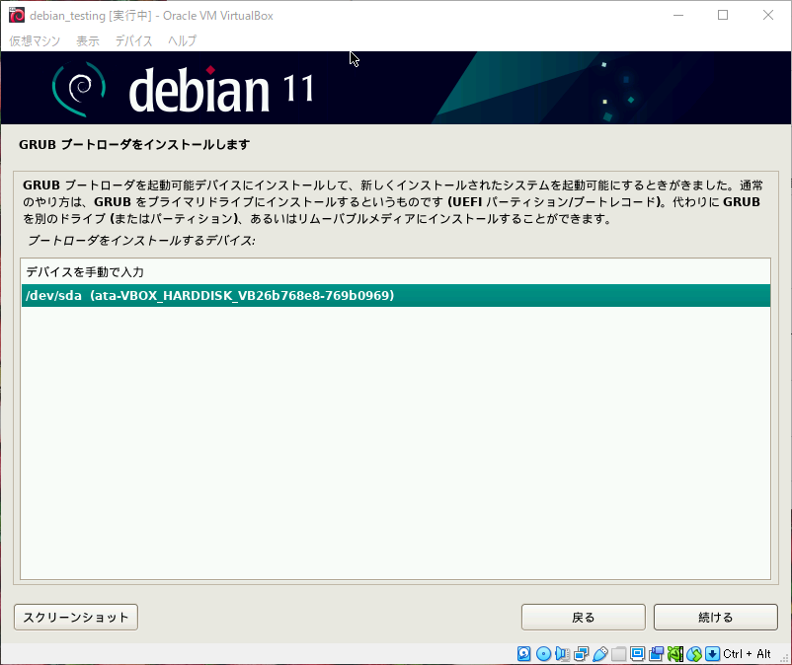792x665 pixels.
Task: Click the recording status icon
Action: pyautogui.click(x=656, y=654)
